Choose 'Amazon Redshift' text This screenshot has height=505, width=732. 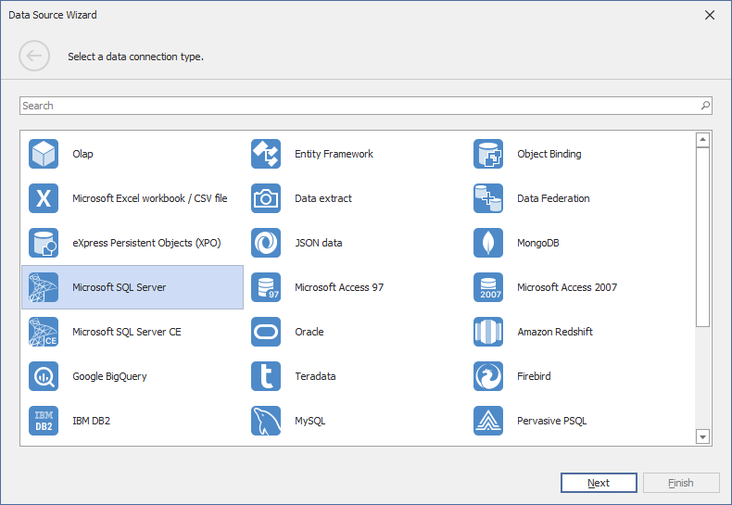coord(555,332)
